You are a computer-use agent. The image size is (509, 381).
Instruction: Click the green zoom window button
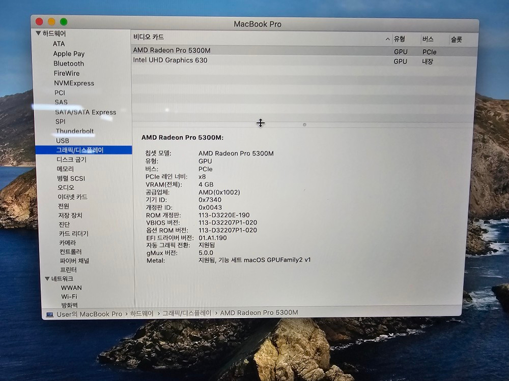(64, 22)
